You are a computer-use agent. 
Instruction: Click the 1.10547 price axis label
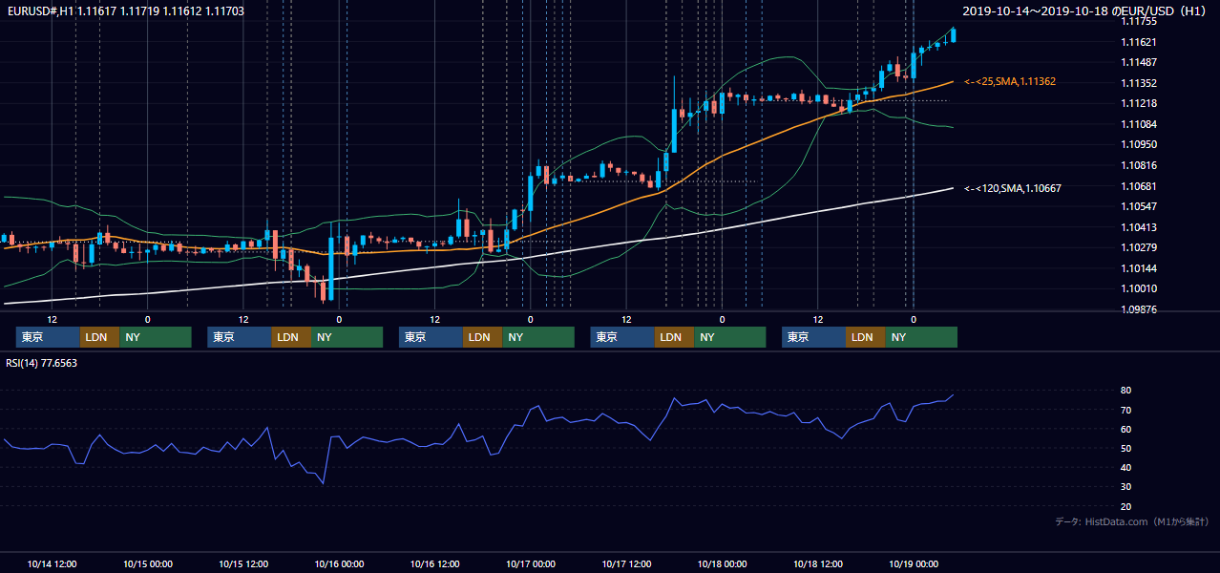[x=1138, y=206]
